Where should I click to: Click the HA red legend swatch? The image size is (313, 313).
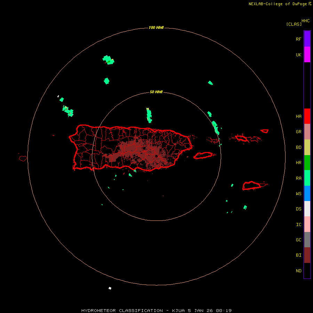[x=307, y=116]
